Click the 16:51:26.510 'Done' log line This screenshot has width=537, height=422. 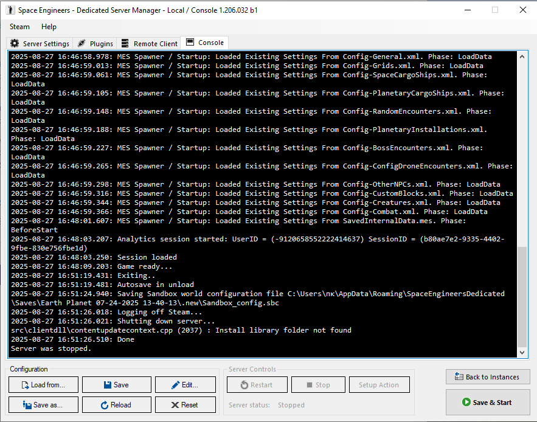(72, 339)
